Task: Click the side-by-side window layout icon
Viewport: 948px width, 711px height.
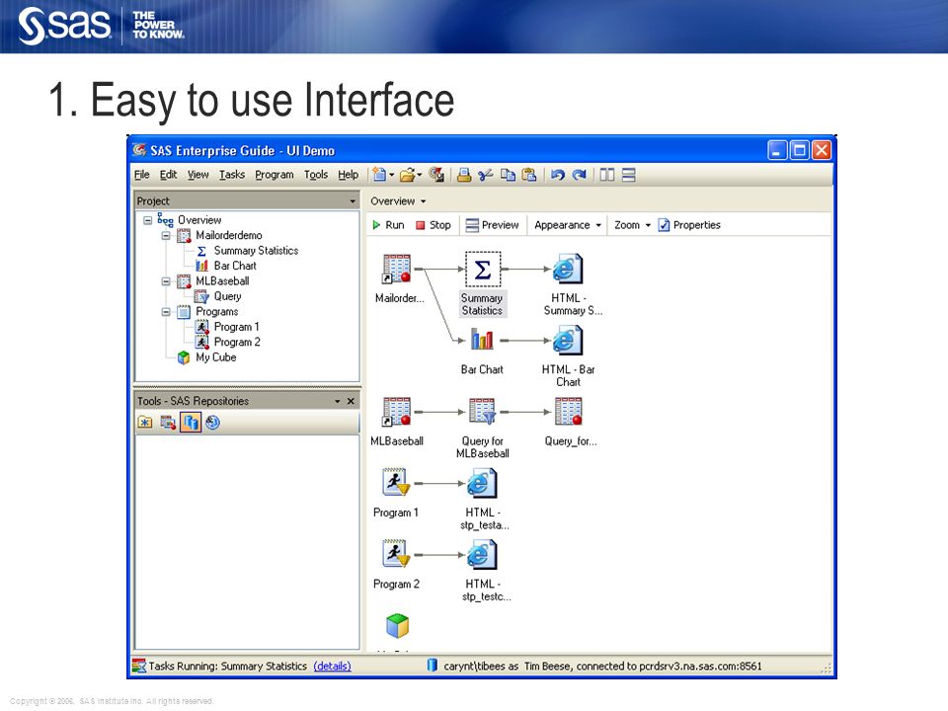Action: coord(607,175)
